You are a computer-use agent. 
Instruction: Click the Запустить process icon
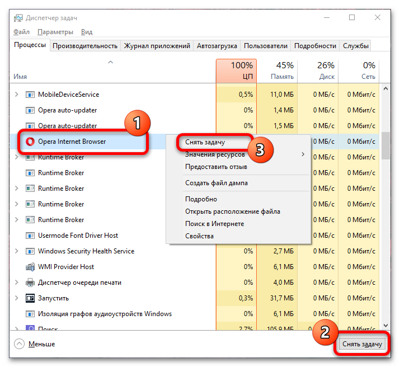coord(30,298)
